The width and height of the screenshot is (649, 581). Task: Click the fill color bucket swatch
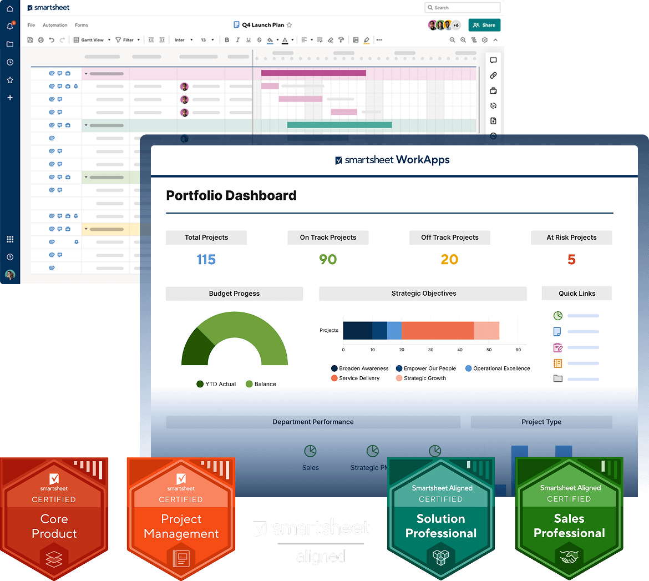click(x=270, y=40)
